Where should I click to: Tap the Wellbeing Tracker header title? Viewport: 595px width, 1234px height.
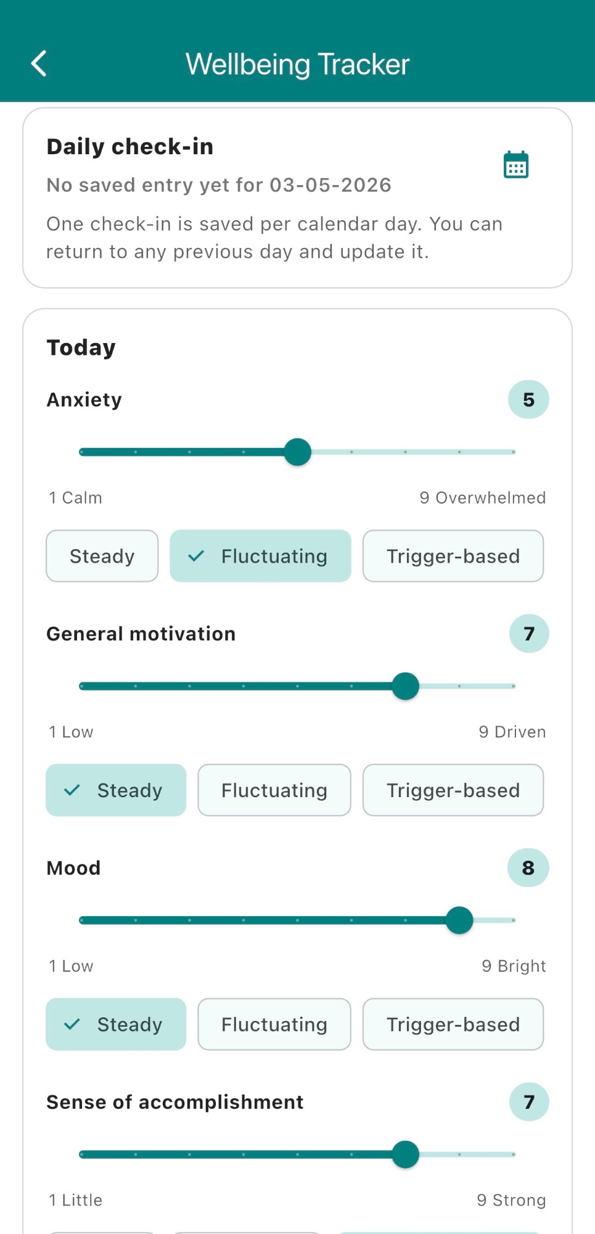(x=298, y=64)
